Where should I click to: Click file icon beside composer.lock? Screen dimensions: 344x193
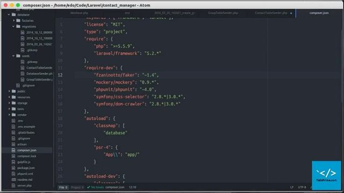pyautogui.click(x=13, y=156)
